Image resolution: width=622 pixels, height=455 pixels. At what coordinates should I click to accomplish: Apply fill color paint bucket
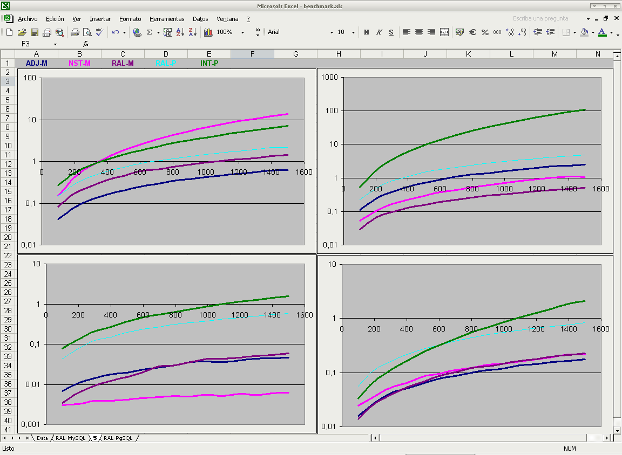click(584, 32)
